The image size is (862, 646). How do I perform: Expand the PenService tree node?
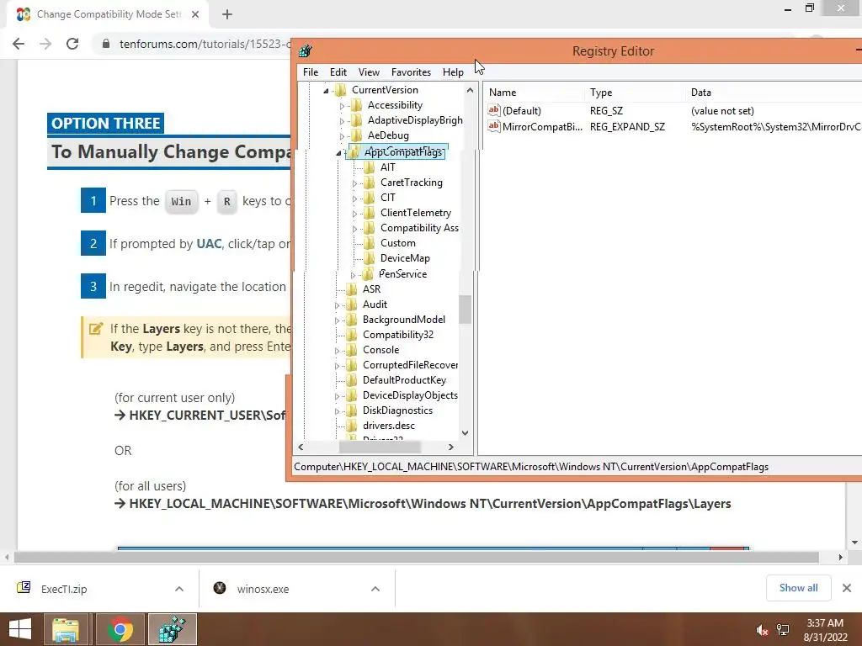(353, 275)
